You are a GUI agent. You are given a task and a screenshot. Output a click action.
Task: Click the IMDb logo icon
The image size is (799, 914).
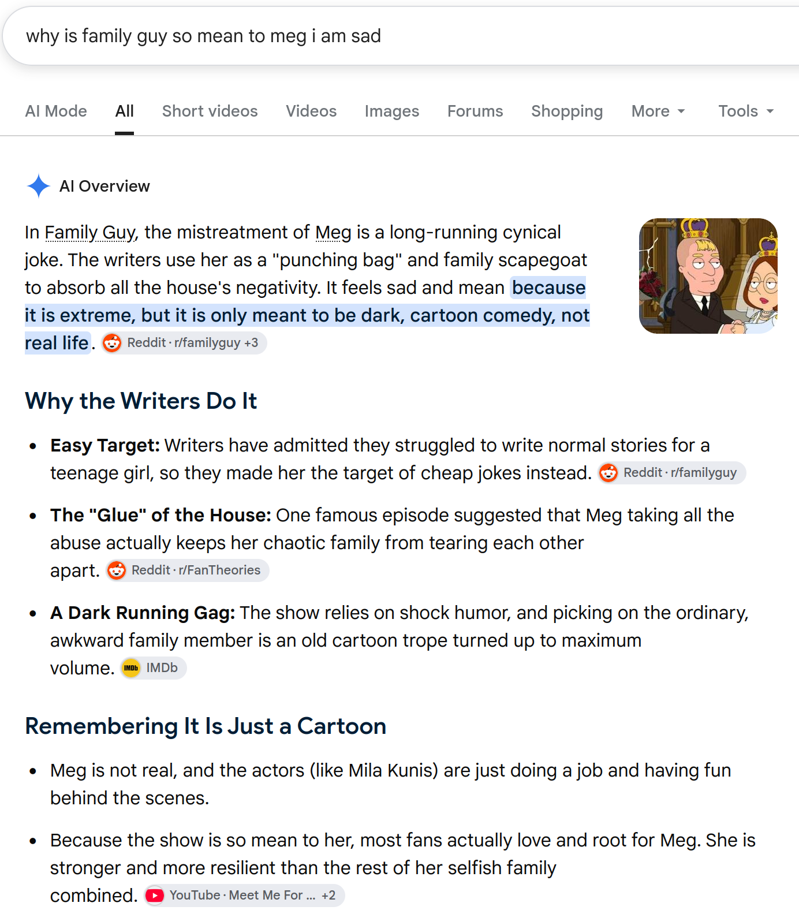(131, 668)
